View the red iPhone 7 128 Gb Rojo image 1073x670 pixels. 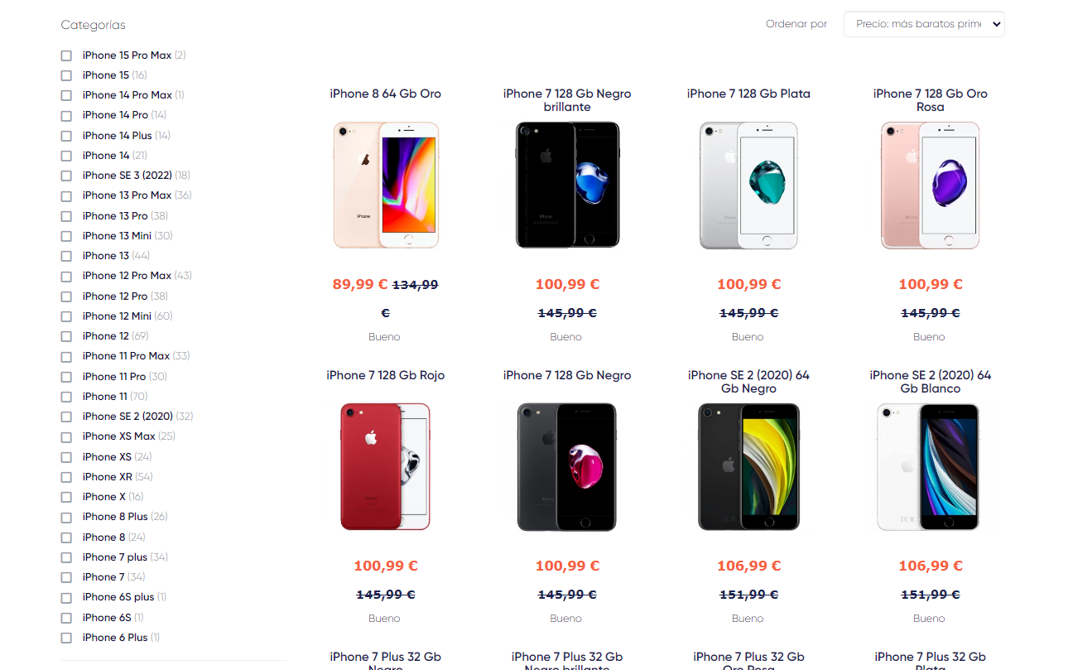click(386, 467)
